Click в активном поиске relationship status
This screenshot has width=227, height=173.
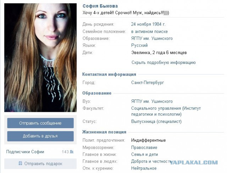149,32
